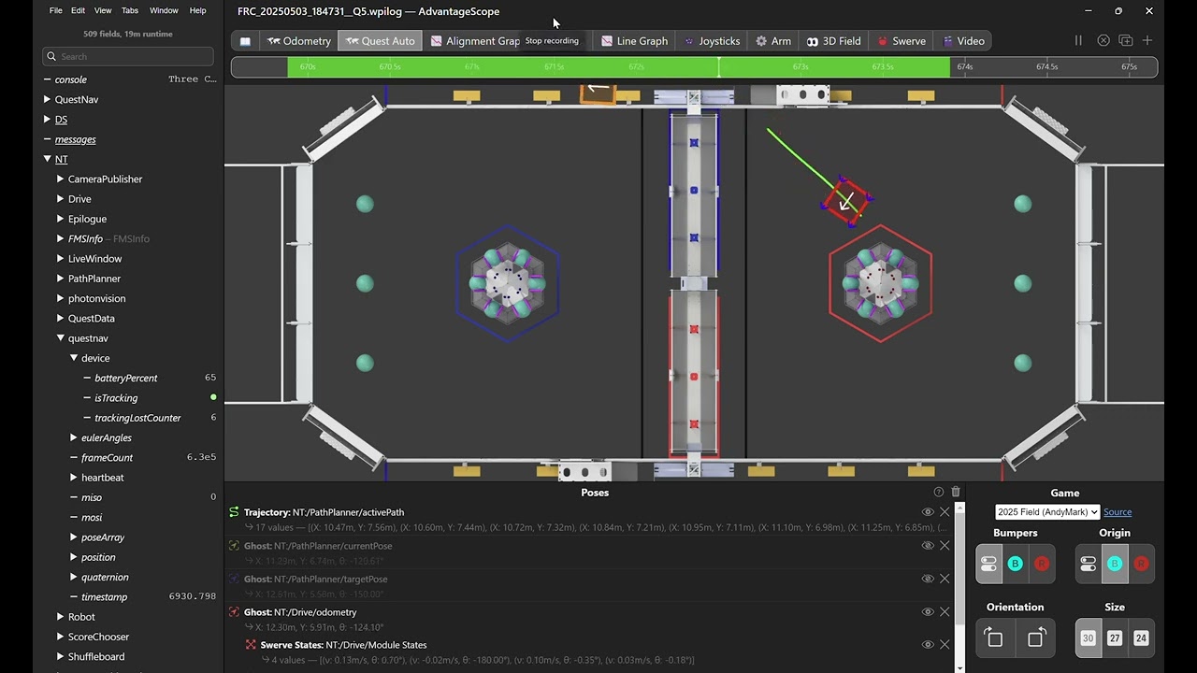Select robot size 24

click(1141, 638)
